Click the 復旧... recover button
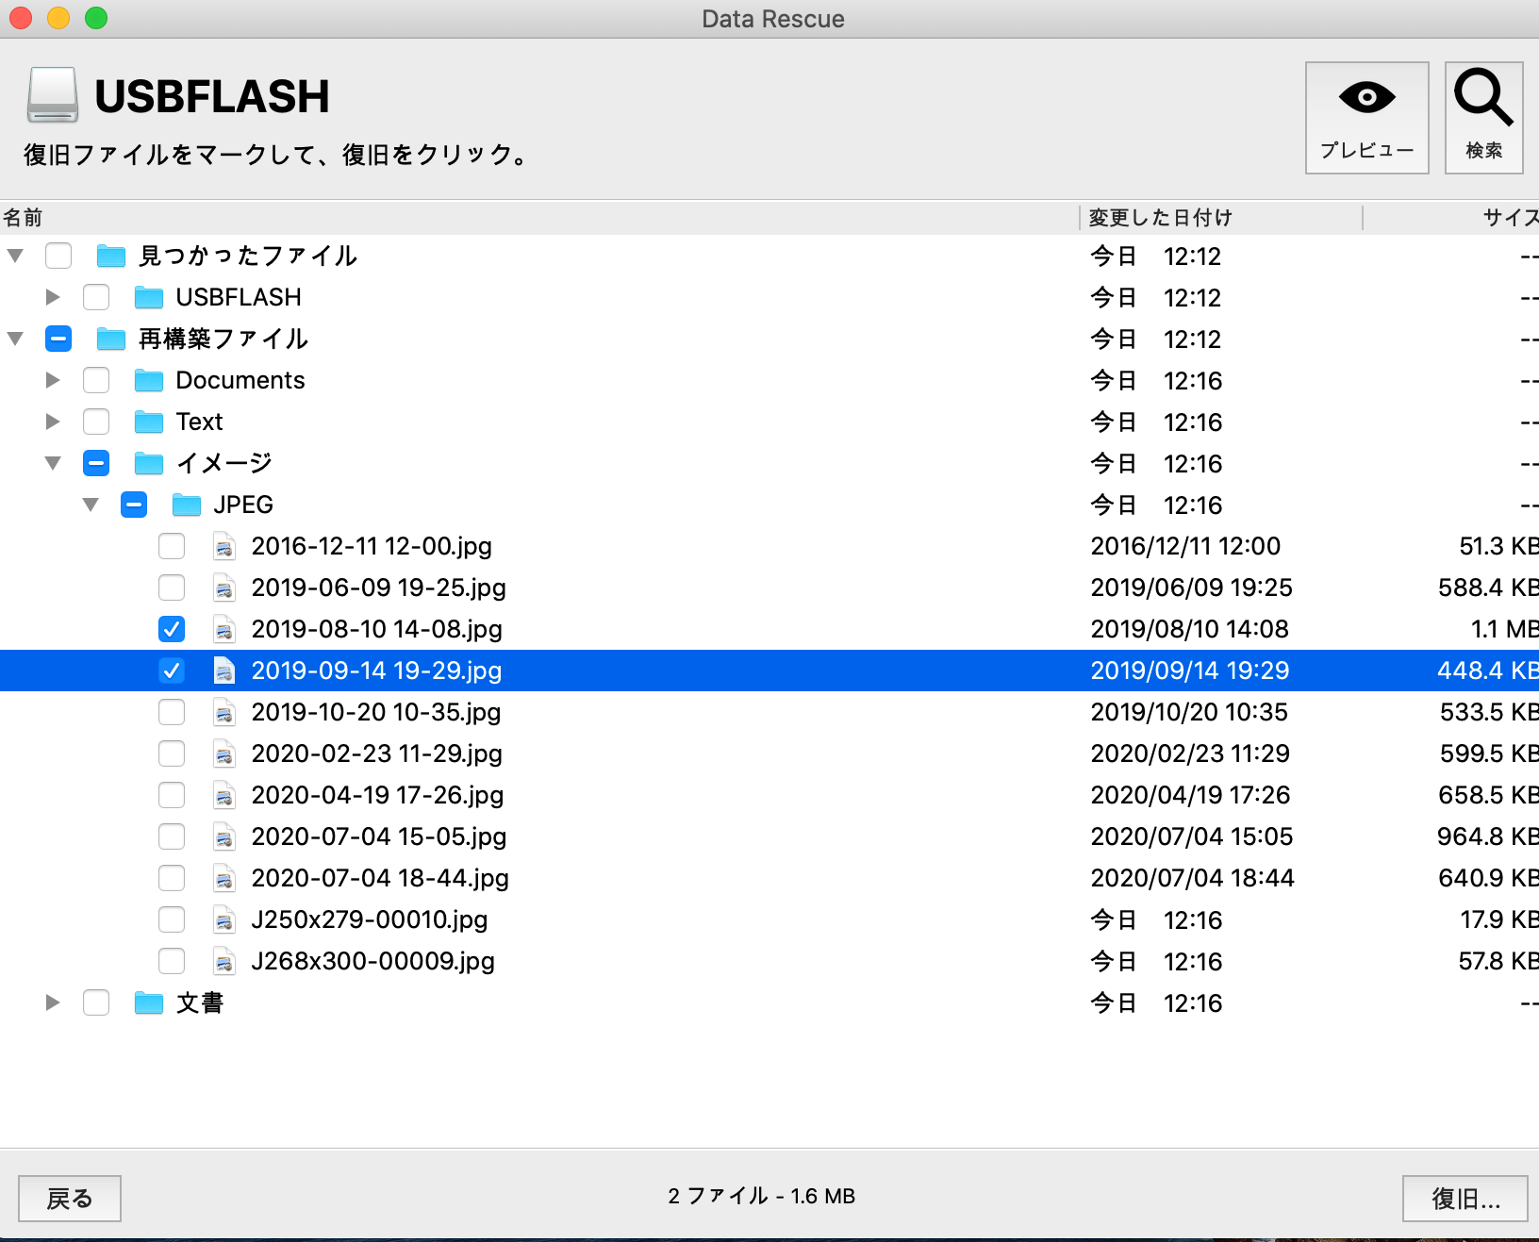This screenshot has height=1242, width=1539. click(x=1465, y=1198)
